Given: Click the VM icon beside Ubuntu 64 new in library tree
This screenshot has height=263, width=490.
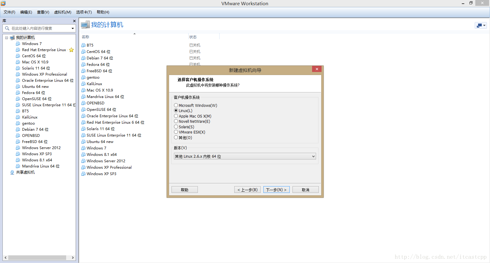Looking at the screenshot, I should pos(18,87).
